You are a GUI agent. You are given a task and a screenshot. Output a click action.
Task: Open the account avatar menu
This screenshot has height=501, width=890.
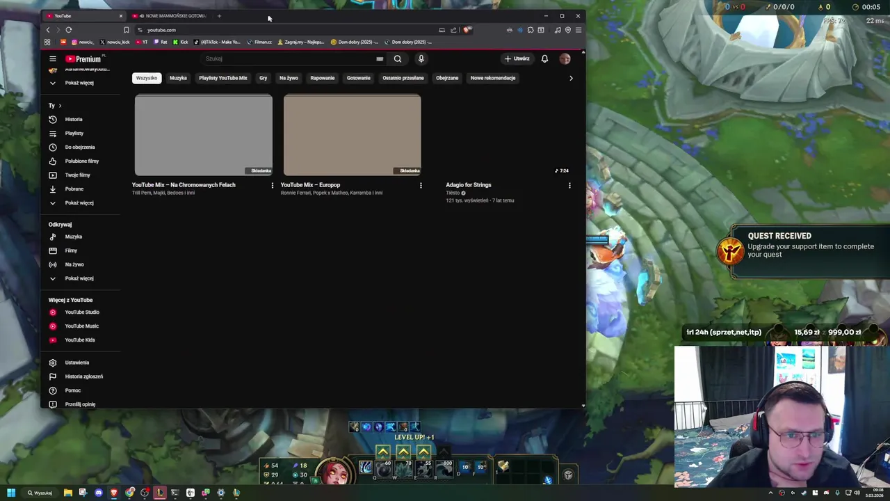click(x=565, y=59)
